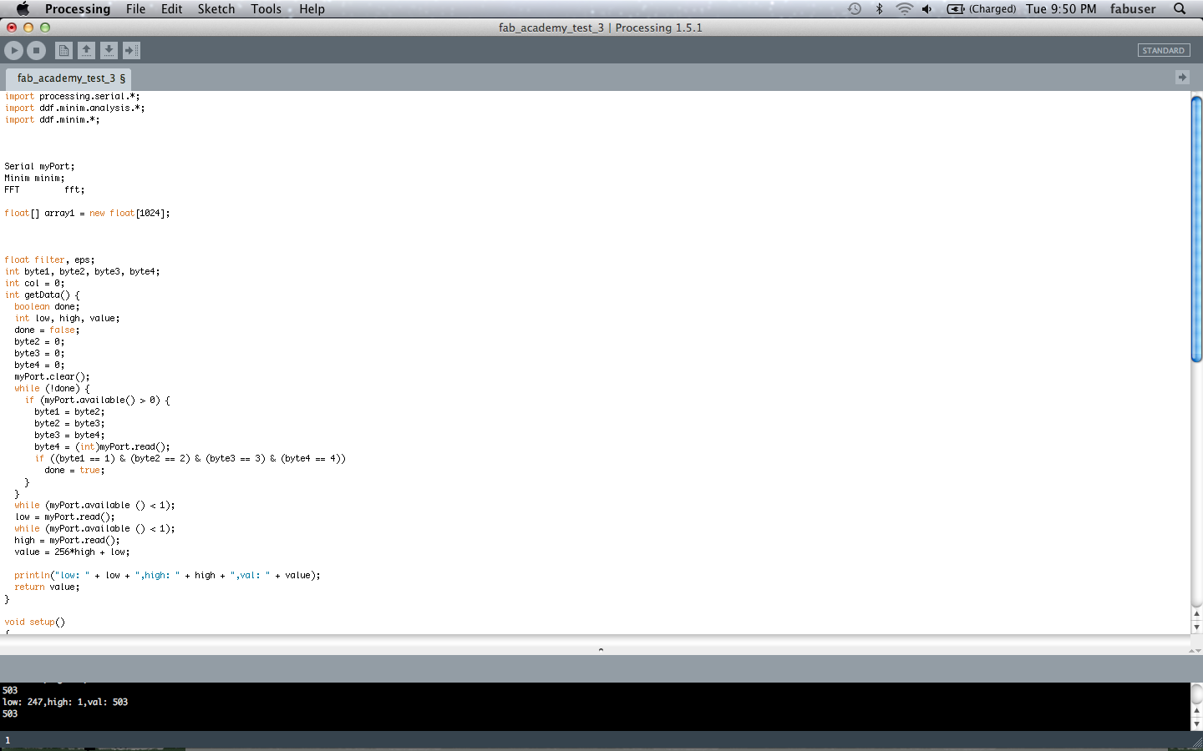Screen dimensions: 1203x751
Task: Open the Wi-Fi status menu
Action: [x=904, y=8]
